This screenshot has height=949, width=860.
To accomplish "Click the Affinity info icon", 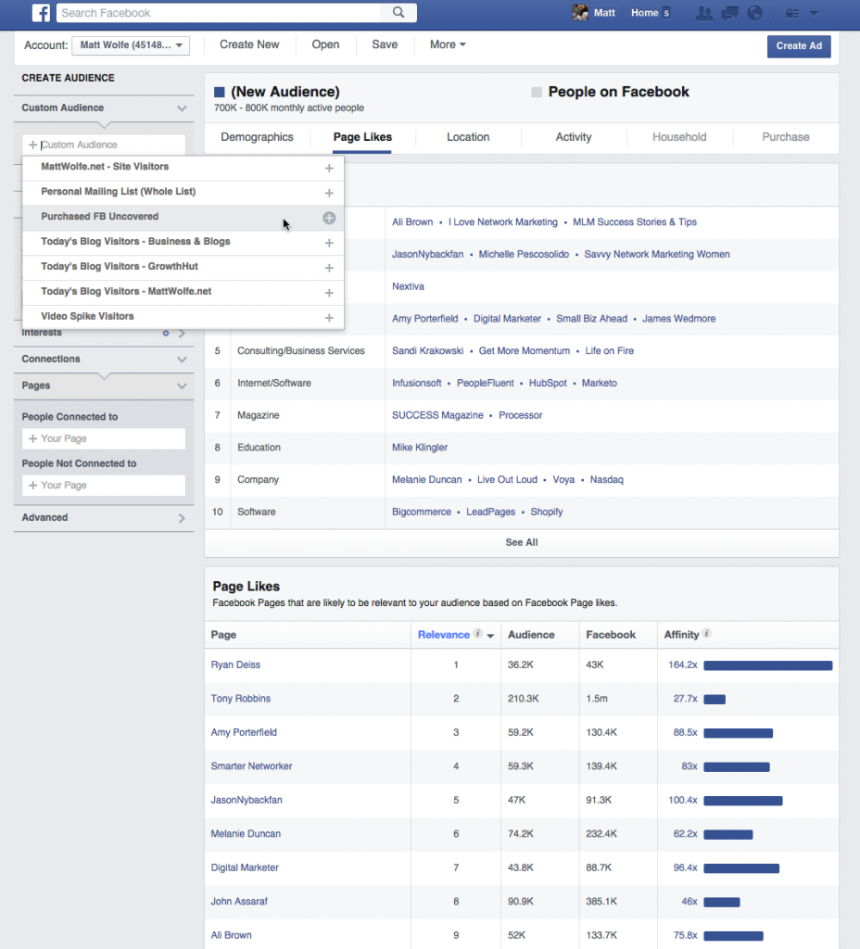I will point(706,634).
